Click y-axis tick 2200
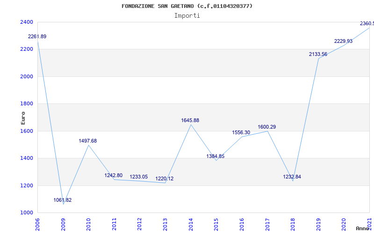The width and height of the screenshot is (374, 233). pyautogui.click(x=27, y=49)
